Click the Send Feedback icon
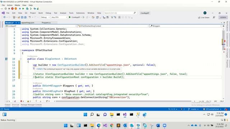This screenshot has height=129, width=230. [214, 18]
